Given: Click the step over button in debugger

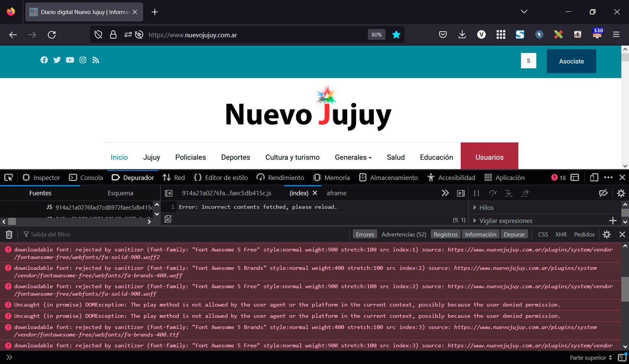Looking at the screenshot, I should pos(493,193).
